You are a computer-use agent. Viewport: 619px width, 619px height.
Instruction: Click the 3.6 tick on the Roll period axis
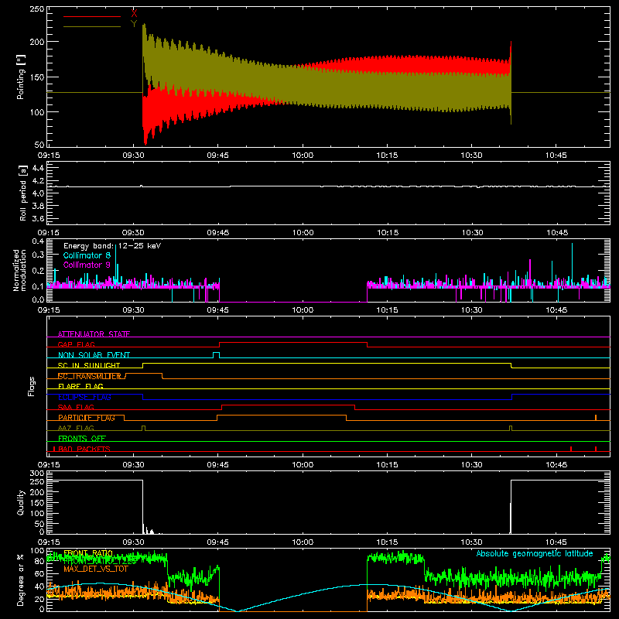pyautogui.click(x=38, y=218)
